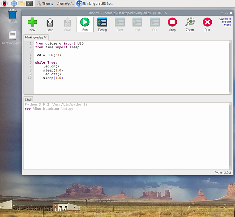Switch to the Blinking an LED browser window
The width and height of the screenshot is (235, 217).
click(x=95, y=4)
